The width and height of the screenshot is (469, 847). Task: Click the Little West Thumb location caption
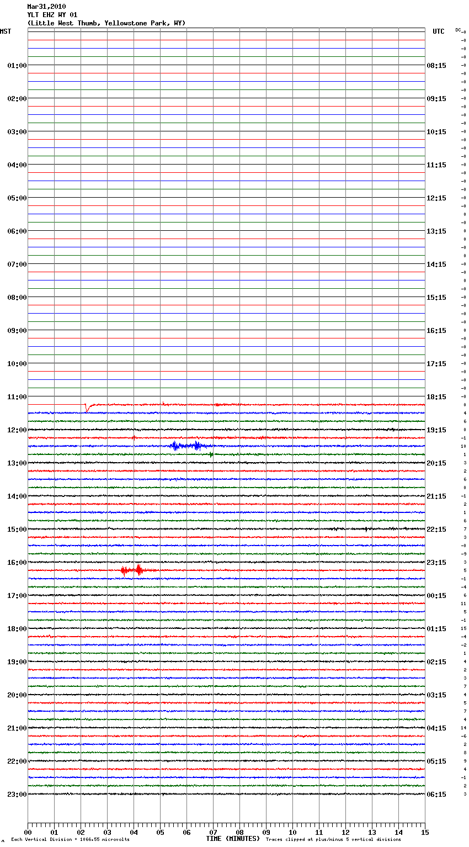(x=106, y=23)
